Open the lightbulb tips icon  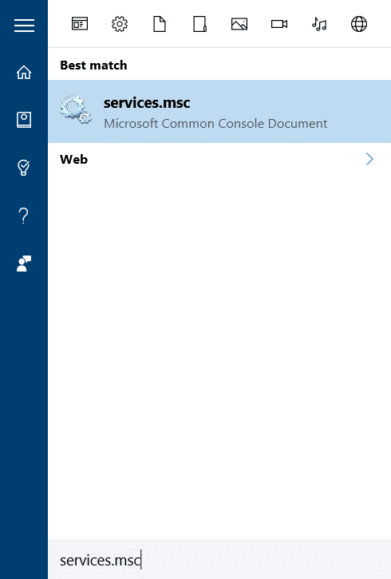point(24,168)
